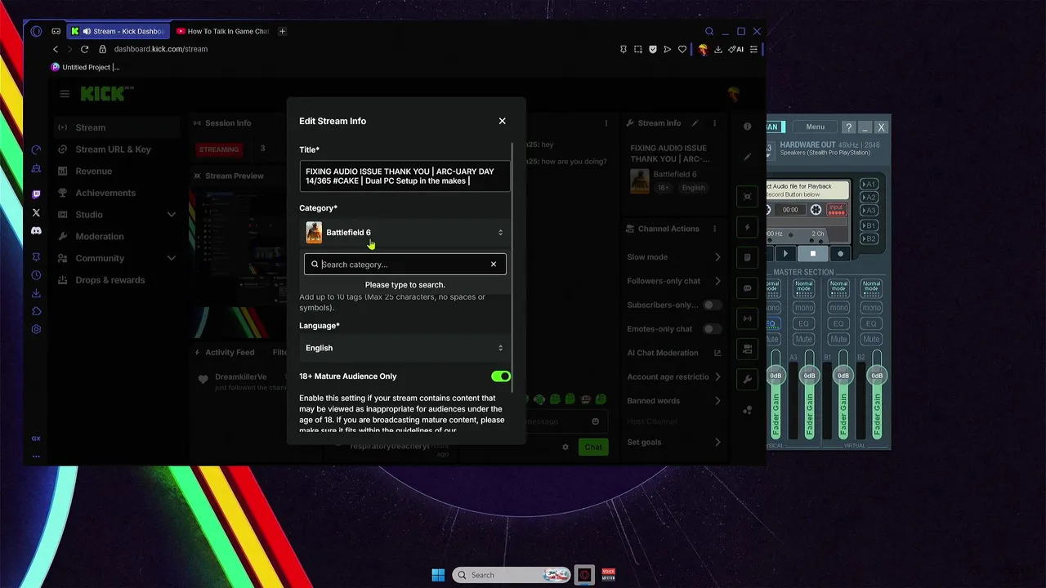Expand Set goals option
1046x588 pixels.
(x=674, y=442)
